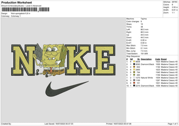The width and height of the screenshot is (179, 126).
Task: Select 'Natural White' description in stop 7
Action: 147,78
